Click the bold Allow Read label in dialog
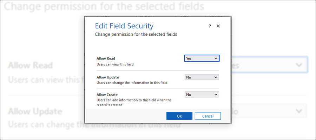The image size is (316, 140). 106,58
